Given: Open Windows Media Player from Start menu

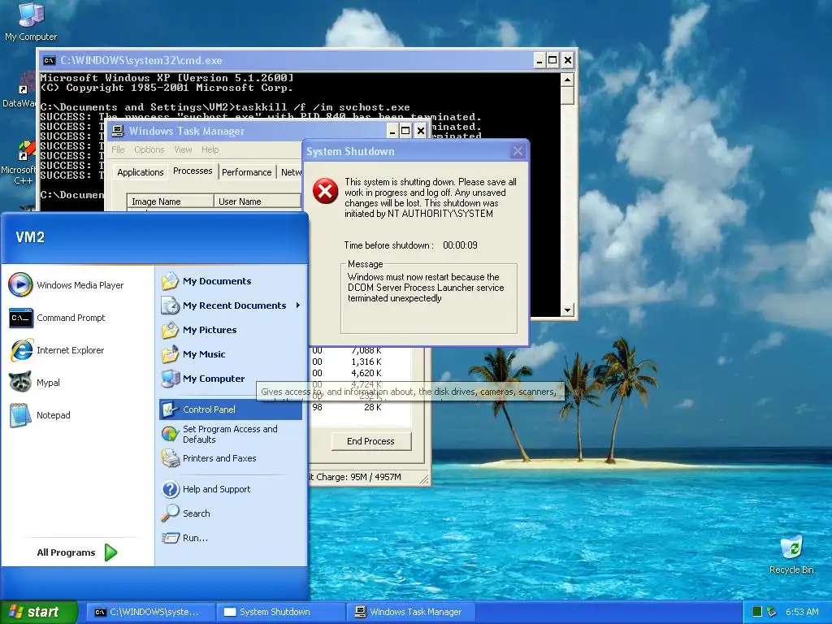Looking at the screenshot, I should point(67,285).
